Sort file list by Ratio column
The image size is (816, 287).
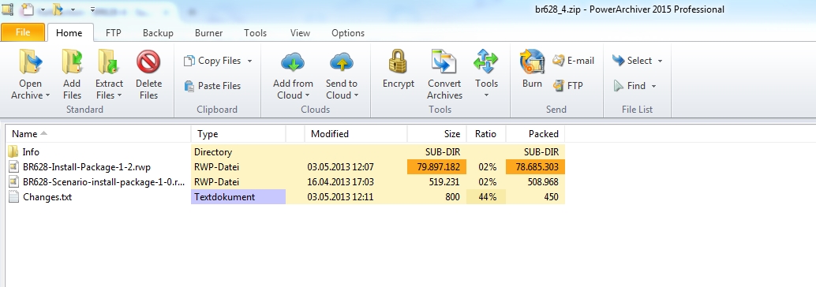486,134
